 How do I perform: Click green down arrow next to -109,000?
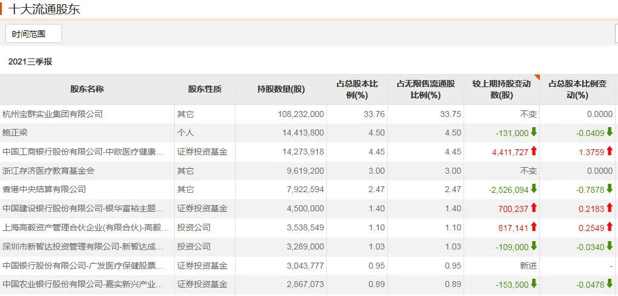534,245
